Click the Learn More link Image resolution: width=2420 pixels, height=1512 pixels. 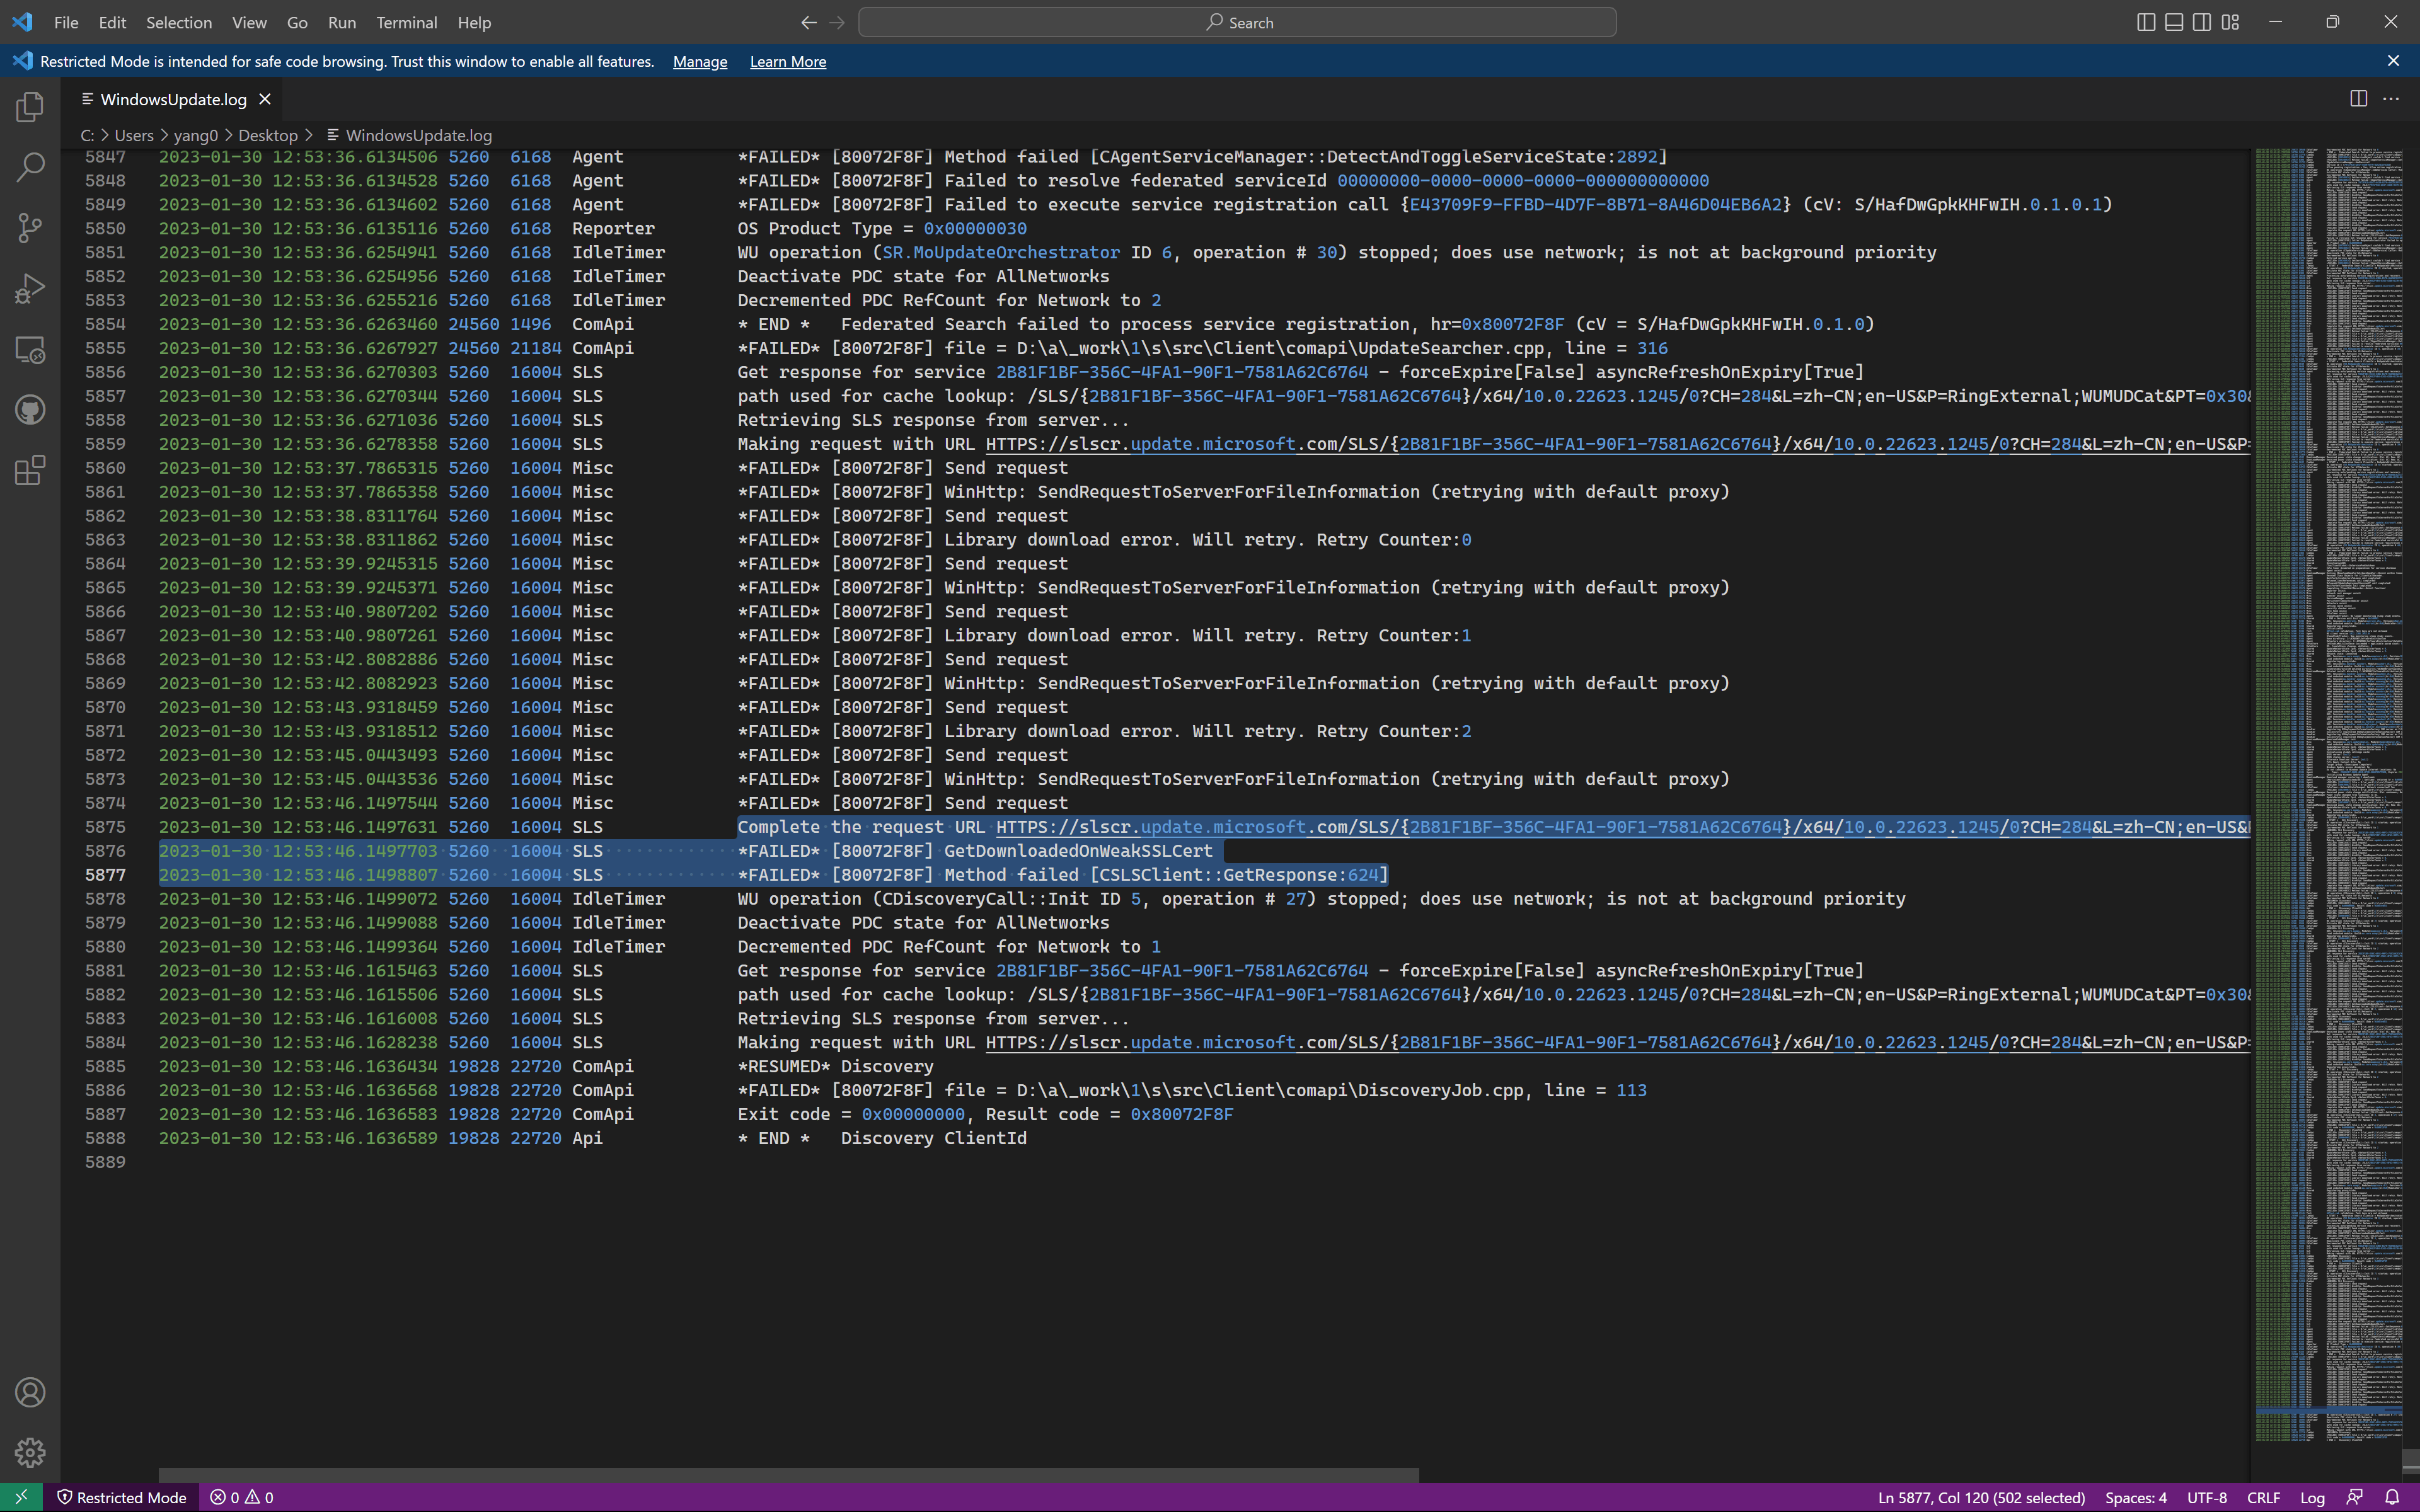pyautogui.click(x=787, y=61)
